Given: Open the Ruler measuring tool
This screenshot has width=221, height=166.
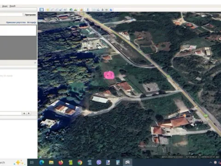Looking at the screenshot, I should [88, 10].
